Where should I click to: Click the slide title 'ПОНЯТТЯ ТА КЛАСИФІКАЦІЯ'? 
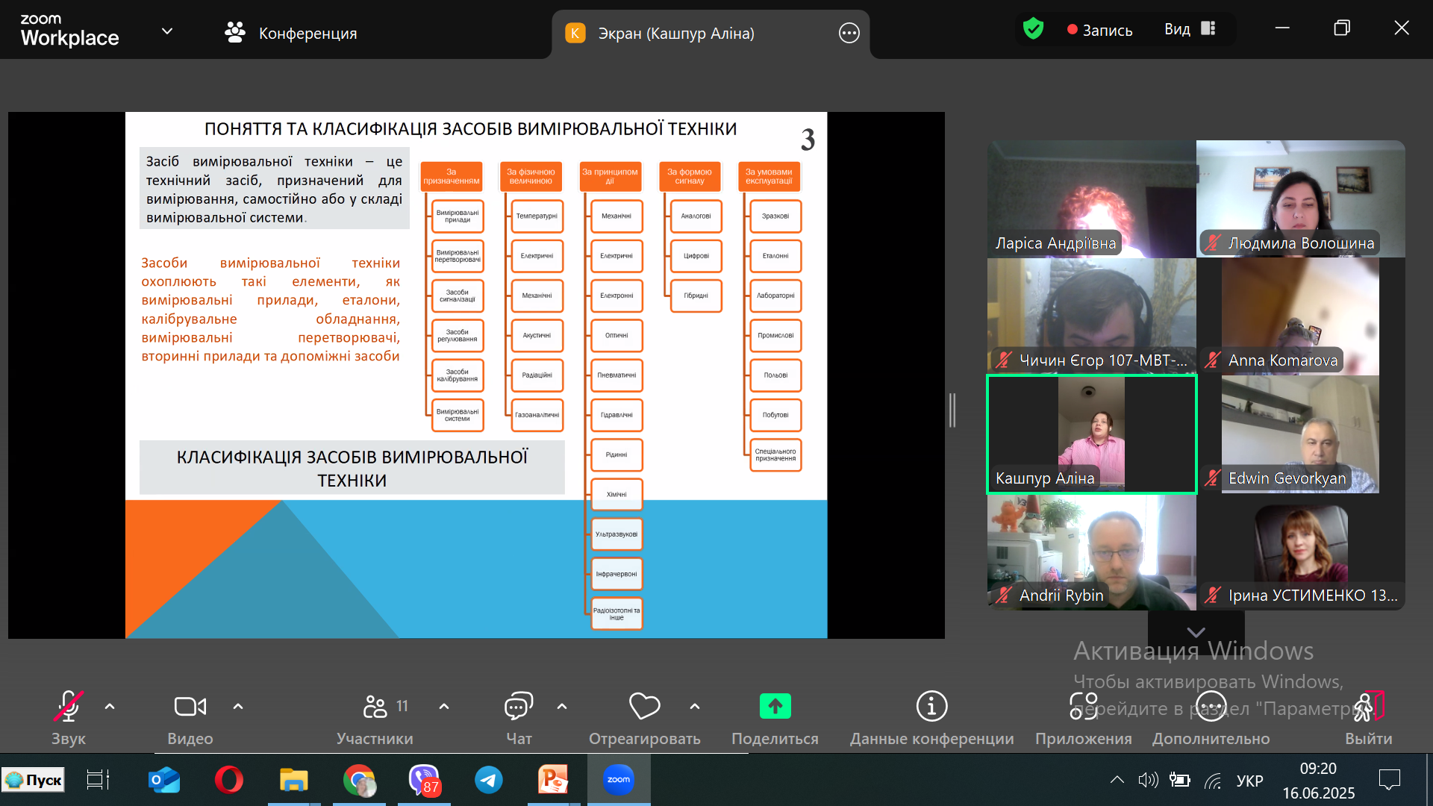[470, 129]
